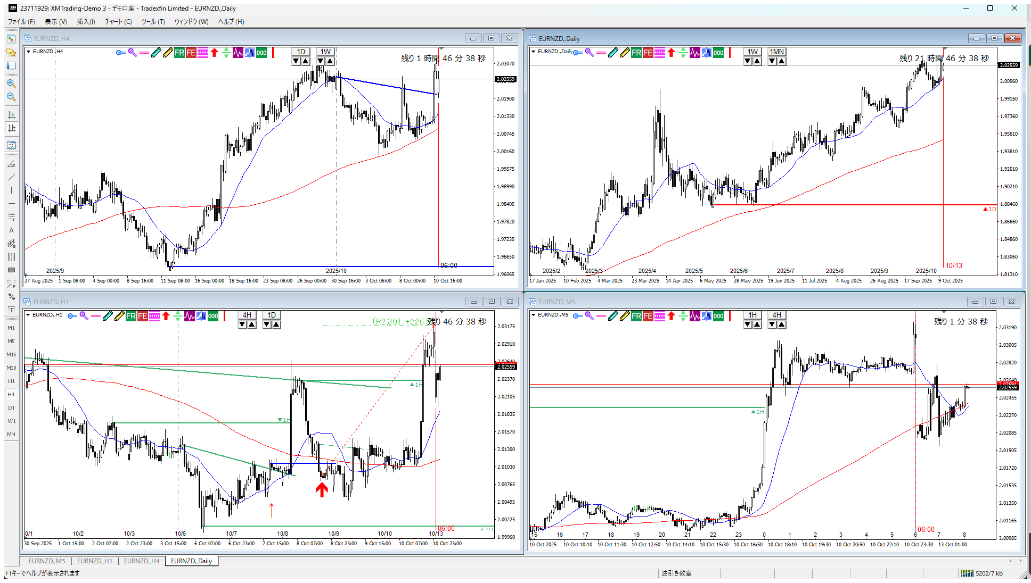Viewport: 1031px width, 583px height.
Task: Click the zoom in magnifier icon
Action: pos(11,84)
